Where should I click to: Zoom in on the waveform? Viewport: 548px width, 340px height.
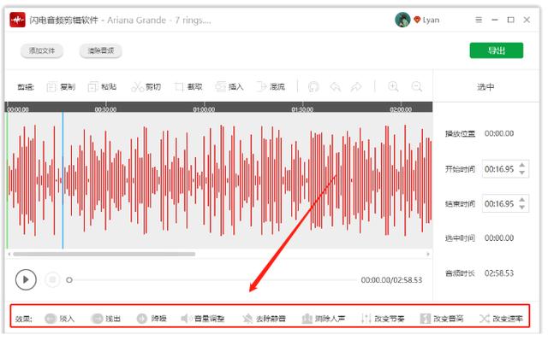(x=394, y=86)
